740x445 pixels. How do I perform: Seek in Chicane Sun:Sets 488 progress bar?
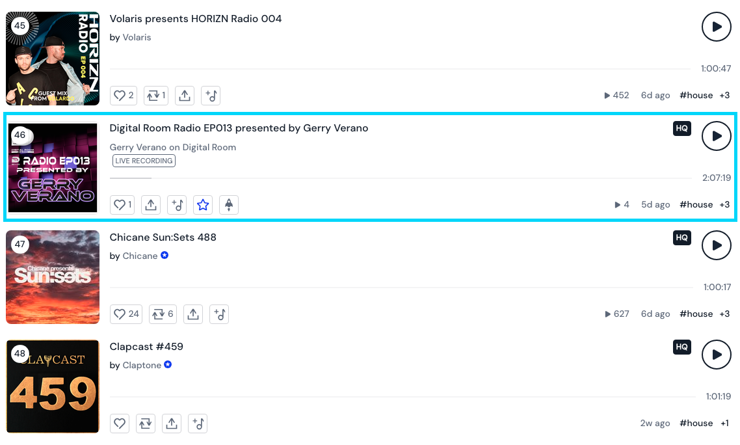tap(402, 287)
